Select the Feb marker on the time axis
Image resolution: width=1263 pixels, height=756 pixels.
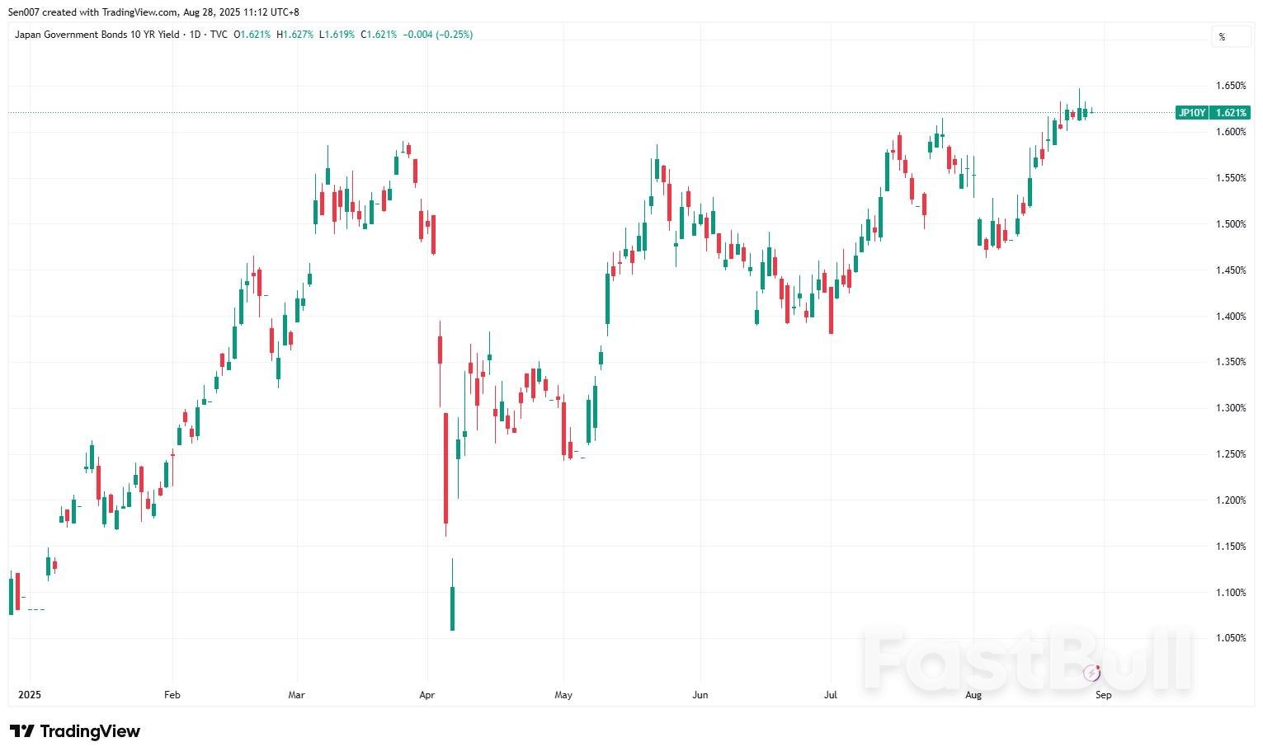(x=172, y=695)
